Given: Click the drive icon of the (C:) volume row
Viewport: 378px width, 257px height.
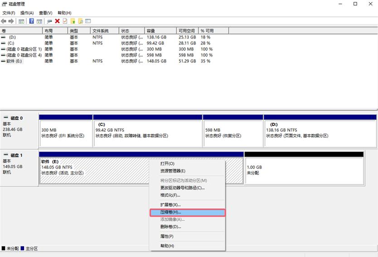Looking at the screenshot, I should click(3, 43).
